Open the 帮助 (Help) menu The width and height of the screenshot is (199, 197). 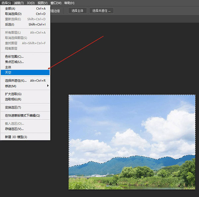point(69,3)
